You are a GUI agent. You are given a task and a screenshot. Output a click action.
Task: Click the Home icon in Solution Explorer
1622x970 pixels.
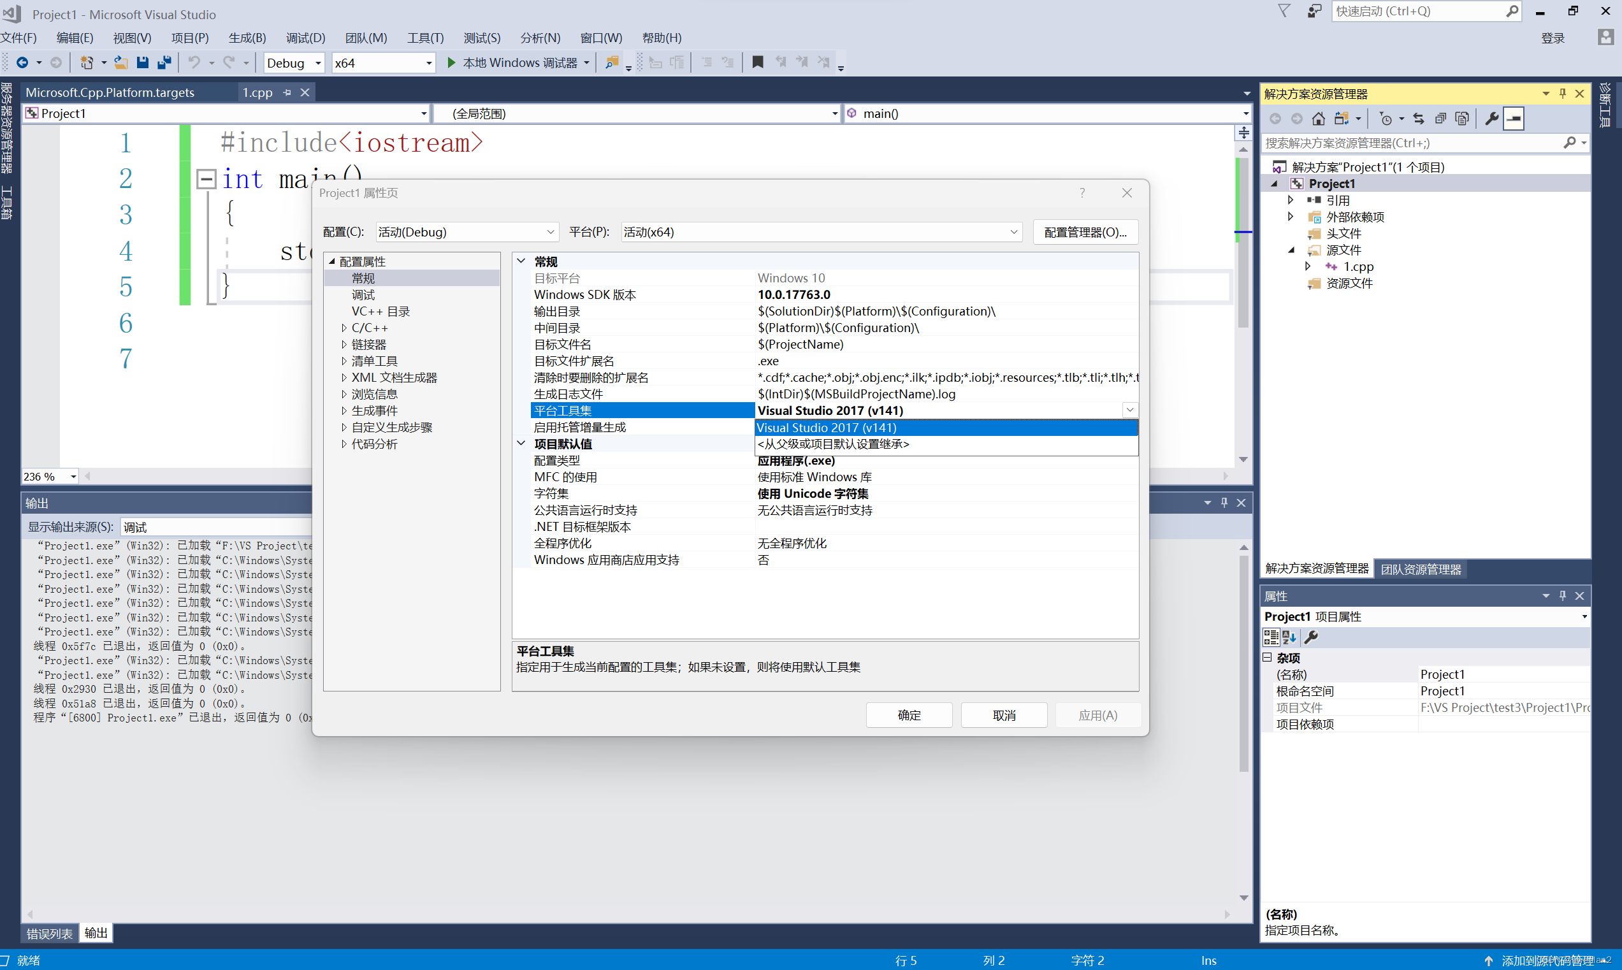(x=1318, y=119)
